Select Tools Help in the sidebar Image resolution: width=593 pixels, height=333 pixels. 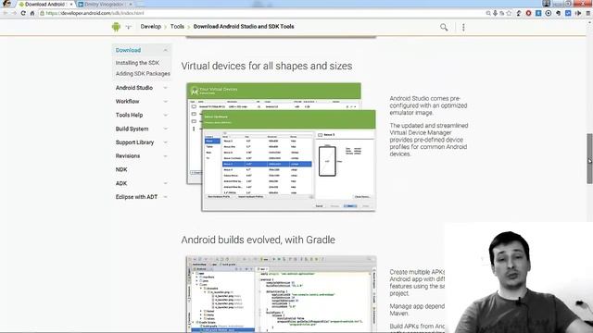[x=130, y=115]
